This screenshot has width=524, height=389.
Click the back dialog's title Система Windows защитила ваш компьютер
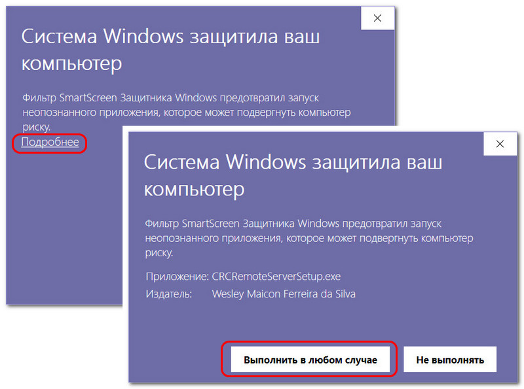pyautogui.click(x=170, y=50)
